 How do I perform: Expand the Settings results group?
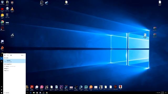(x=6, y=68)
